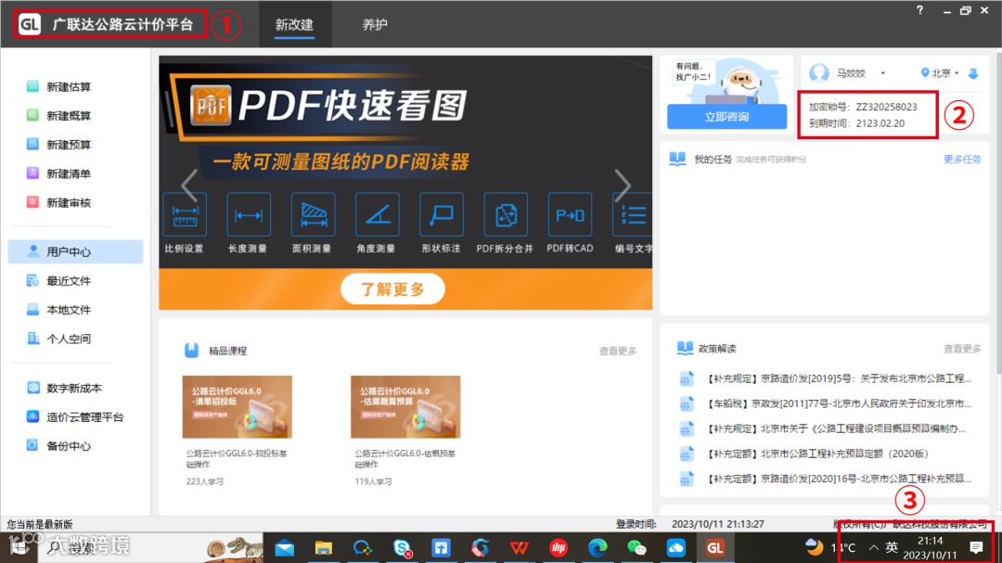Open File Explorer on taskbar
Screen dimensions: 1002x563
click(x=324, y=547)
